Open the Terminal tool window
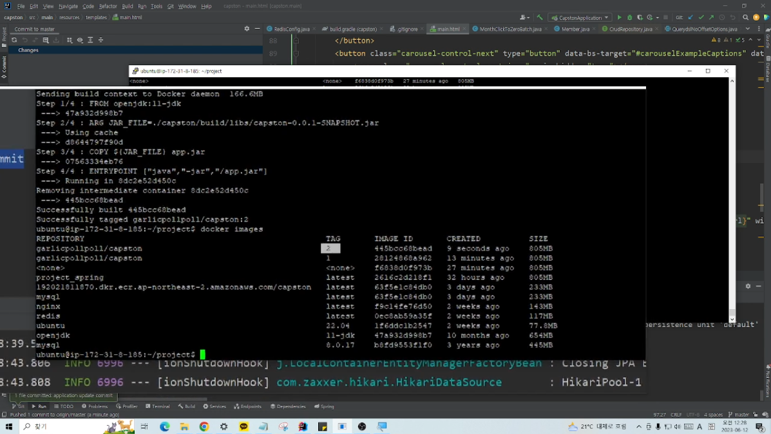 click(x=157, y=406)
